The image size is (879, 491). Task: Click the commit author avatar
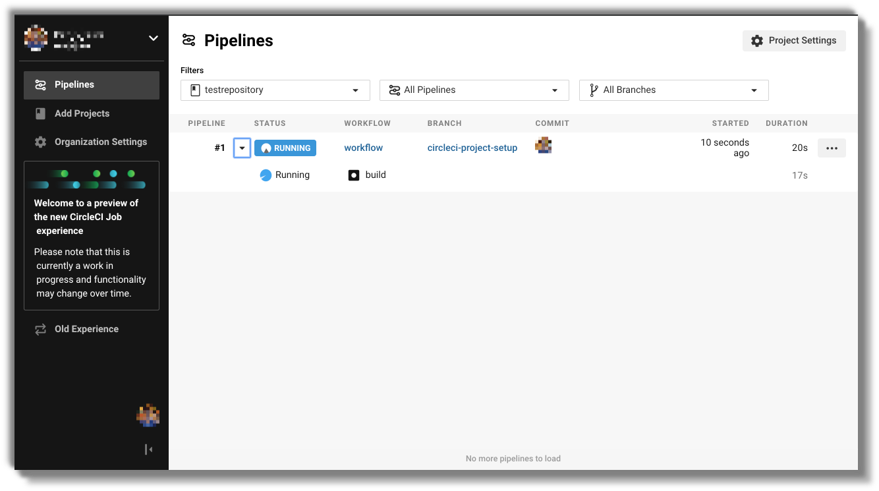[x=544, y=144]
